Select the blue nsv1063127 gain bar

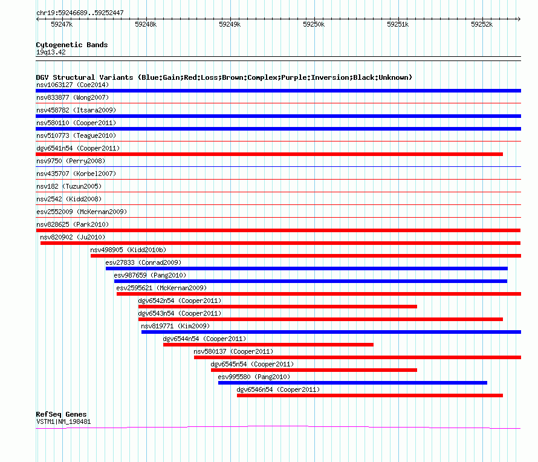coord(278,91)
